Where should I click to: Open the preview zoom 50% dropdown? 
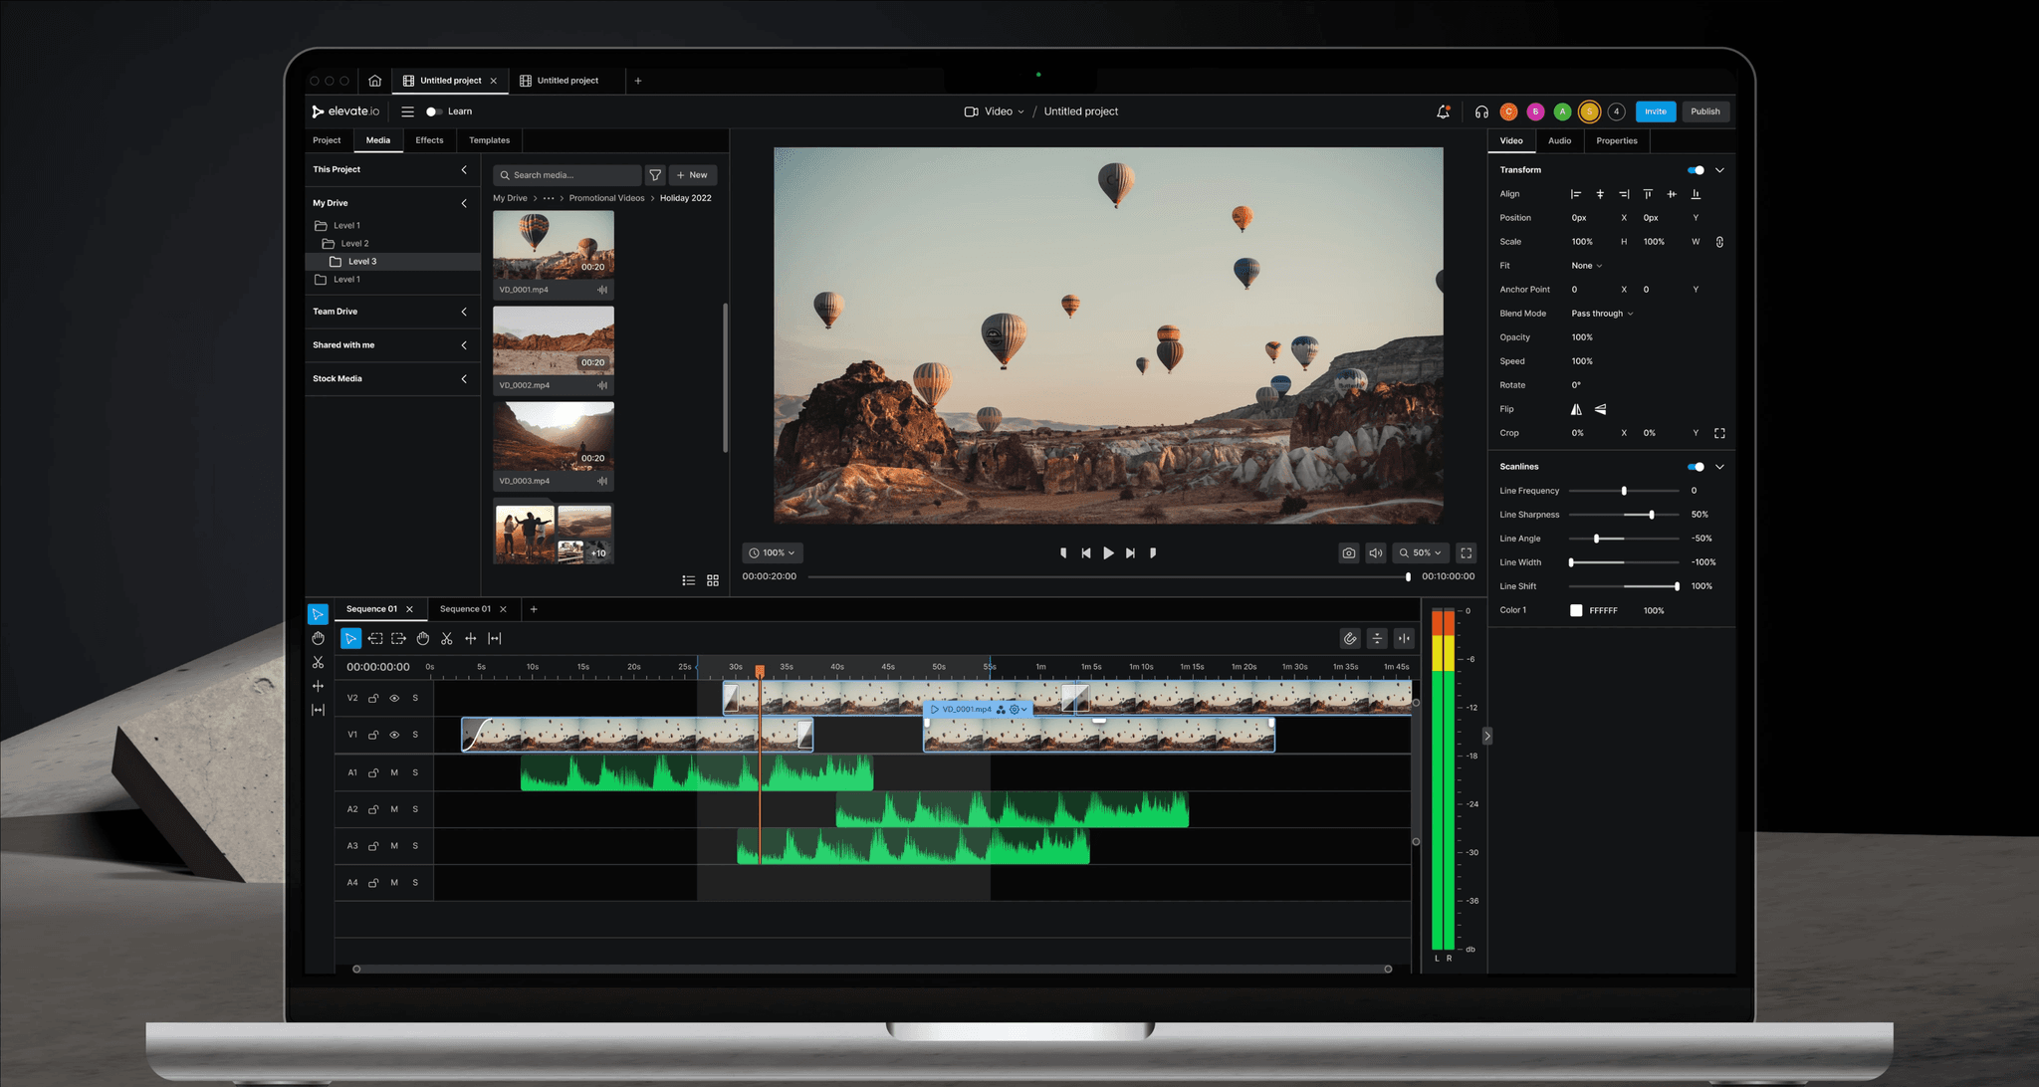click(1421, 552)
